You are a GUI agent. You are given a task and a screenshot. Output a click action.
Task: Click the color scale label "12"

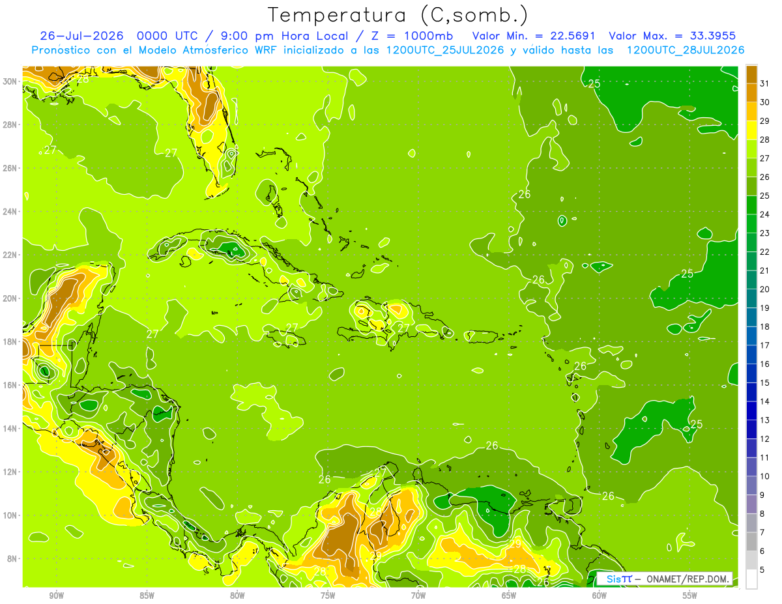(765, 439)
